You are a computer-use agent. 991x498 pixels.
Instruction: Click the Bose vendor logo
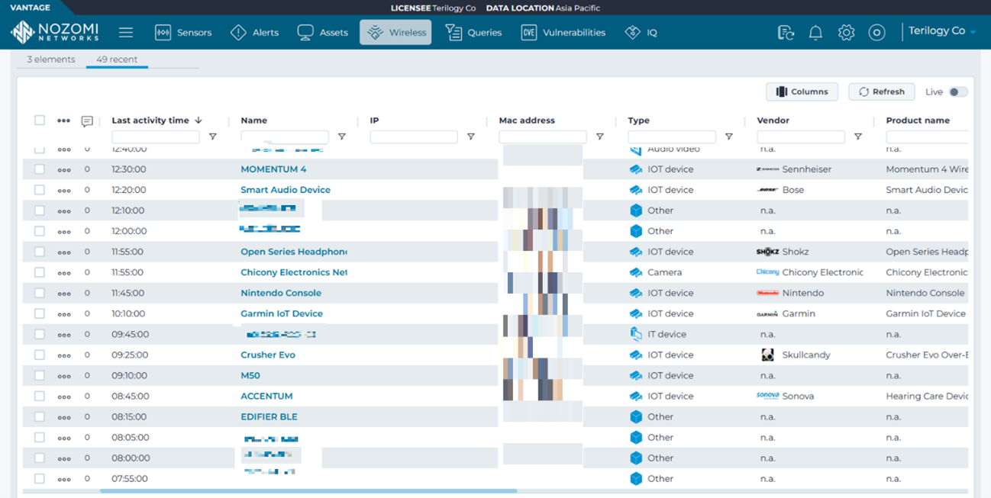click(x=767, y=190)
